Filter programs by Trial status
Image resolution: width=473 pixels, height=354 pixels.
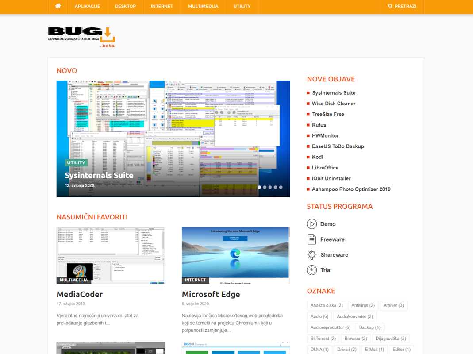(326, 270)
